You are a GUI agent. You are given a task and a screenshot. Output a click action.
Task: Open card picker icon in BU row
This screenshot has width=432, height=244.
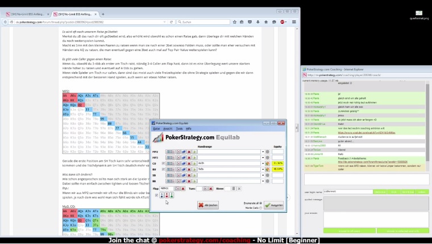coord(178,169)
